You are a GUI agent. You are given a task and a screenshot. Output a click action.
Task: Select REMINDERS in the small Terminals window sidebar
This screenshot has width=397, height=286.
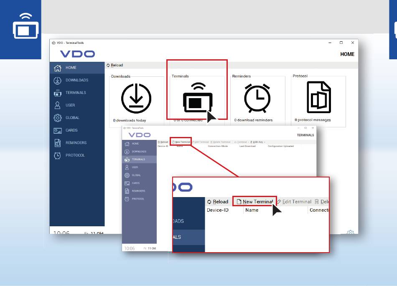(x=139, y=191)
